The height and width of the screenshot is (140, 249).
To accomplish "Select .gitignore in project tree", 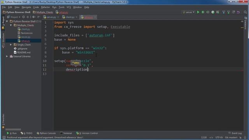I will pyautogui.click(x=23, y=49).
